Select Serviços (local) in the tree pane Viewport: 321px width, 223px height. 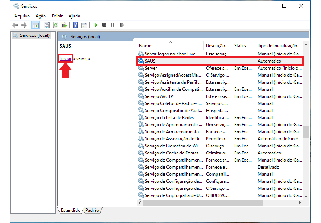tap(34, 36)
